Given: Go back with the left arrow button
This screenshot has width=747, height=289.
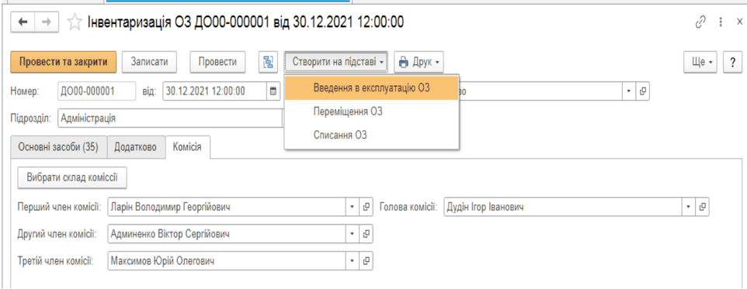Looking at the screenshot, I should point(23,22).
